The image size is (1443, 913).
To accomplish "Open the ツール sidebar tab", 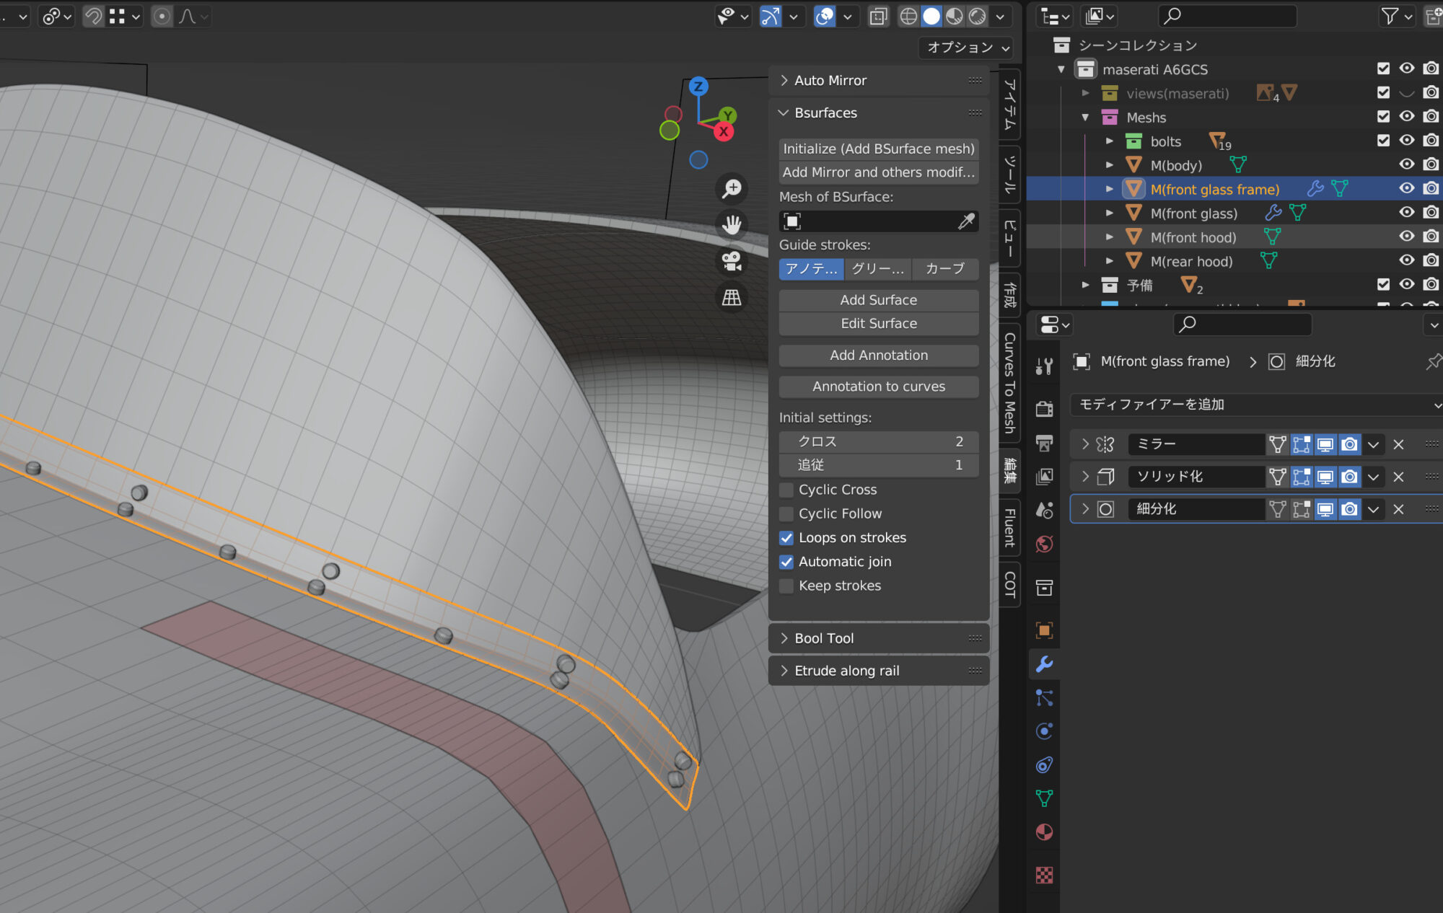I will tap(1010, 174).
